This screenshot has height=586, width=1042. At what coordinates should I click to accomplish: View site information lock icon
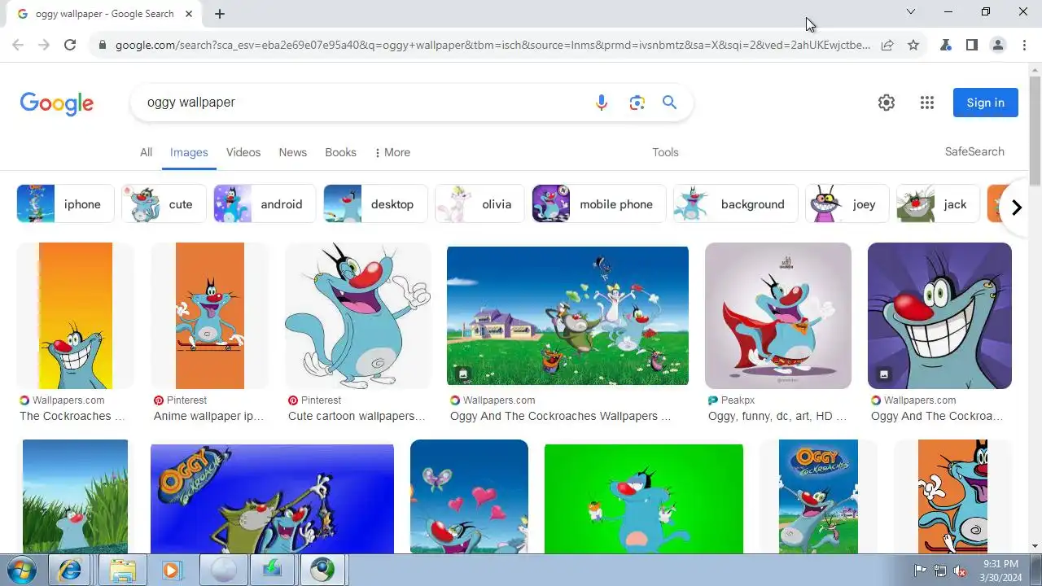(x=102, y=45)
